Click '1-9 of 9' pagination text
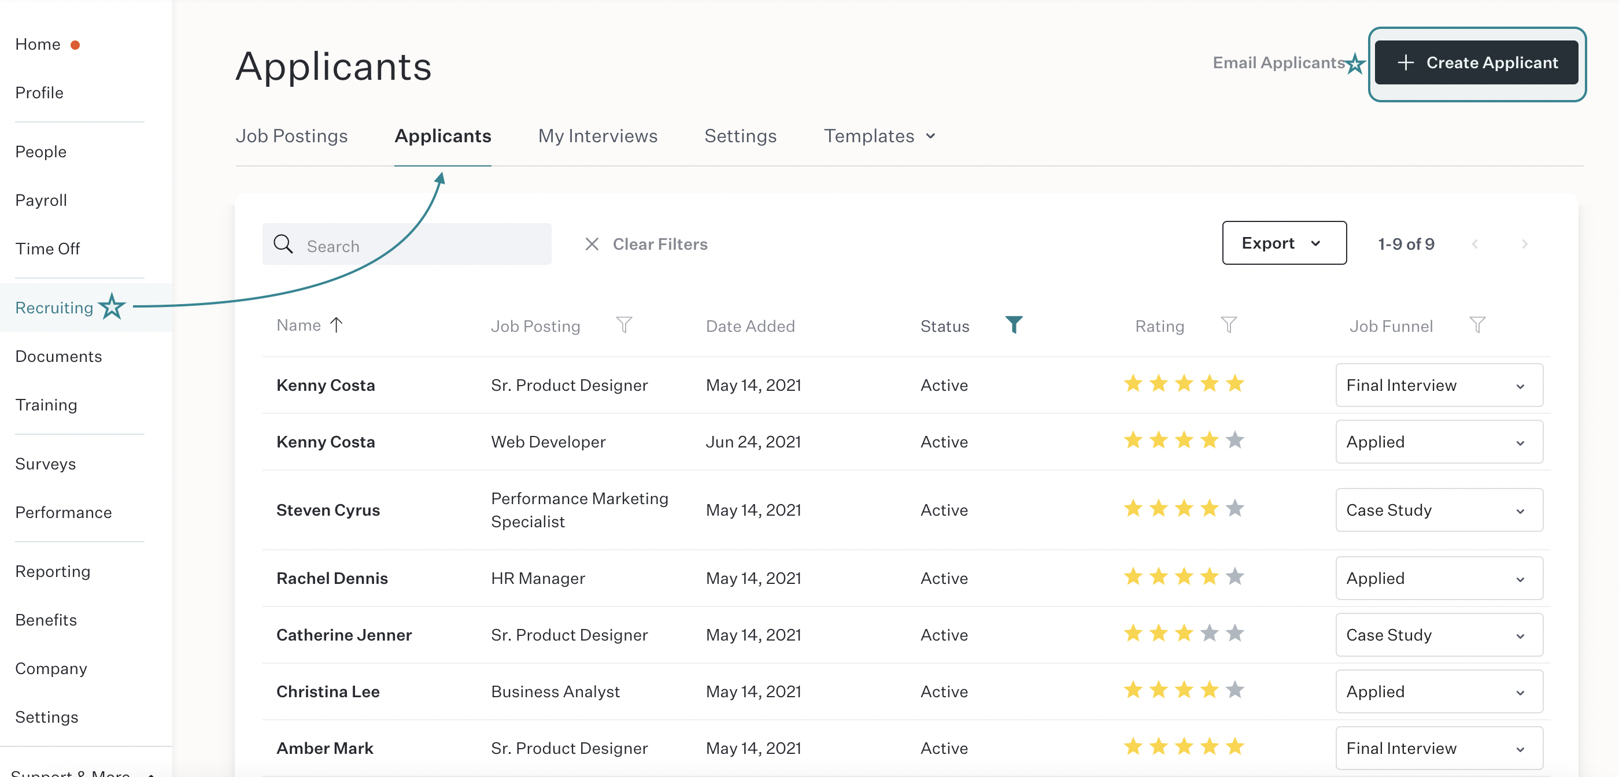 1406,244
